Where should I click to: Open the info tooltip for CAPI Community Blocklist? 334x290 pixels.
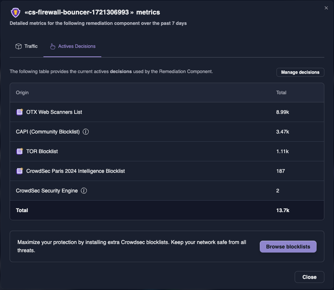coord(86,132)
